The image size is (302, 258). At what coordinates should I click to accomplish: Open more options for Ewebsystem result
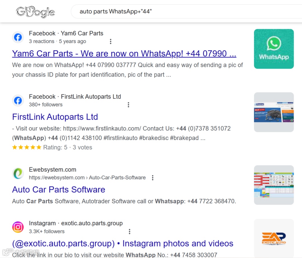click(153, 178)
